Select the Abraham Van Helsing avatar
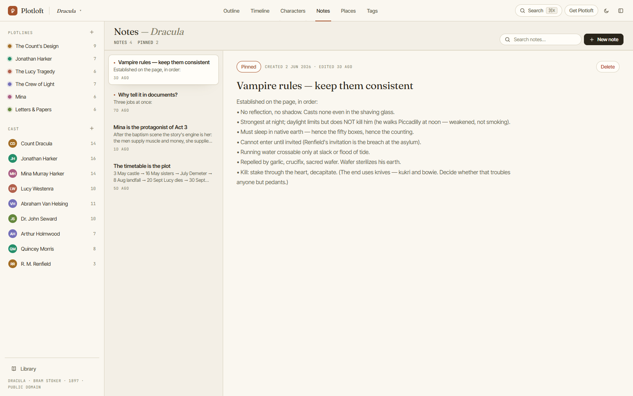Screen dimensions: 633x396 pos(13,204)
